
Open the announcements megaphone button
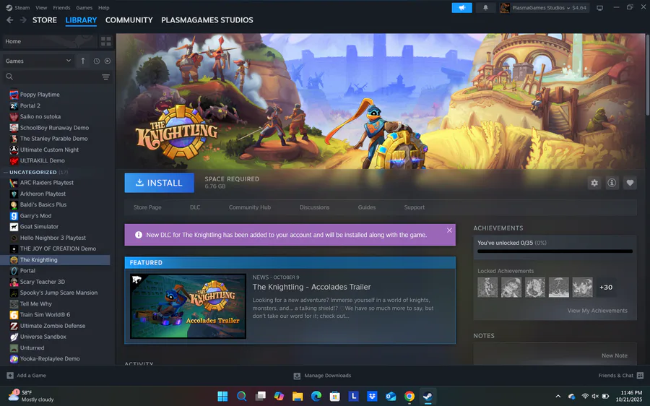pyautogui.click(x=461, y=8)
